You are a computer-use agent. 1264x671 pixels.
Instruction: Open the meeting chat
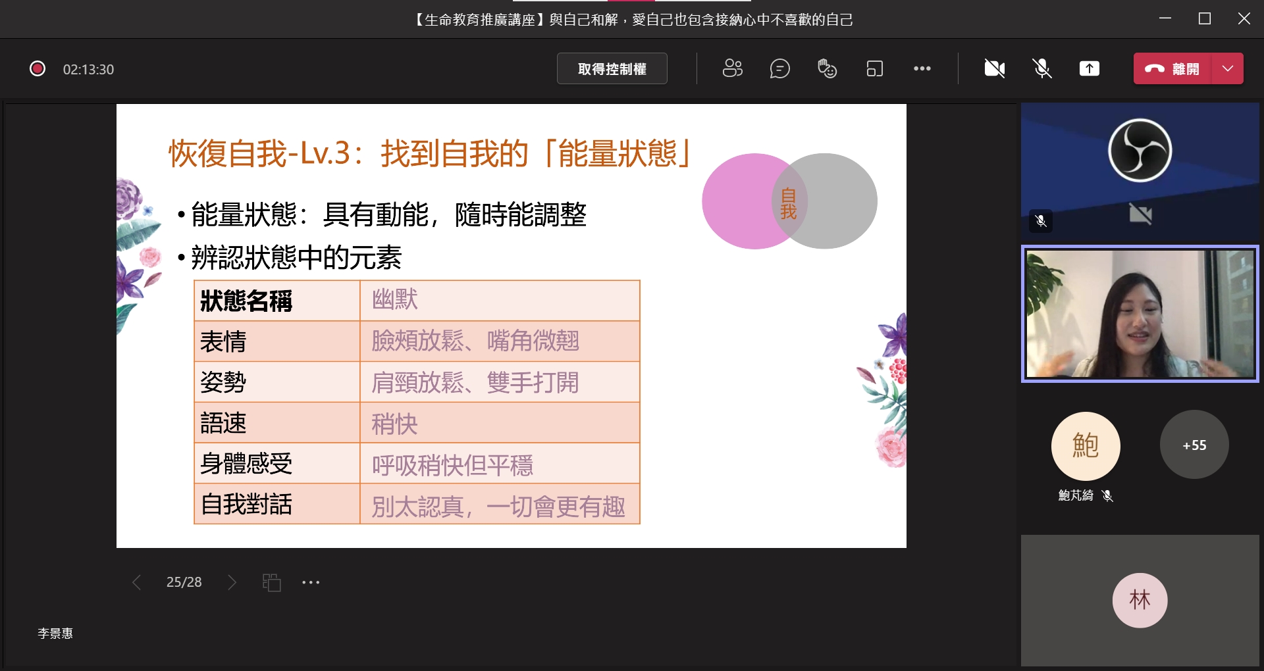coord(779,68)
